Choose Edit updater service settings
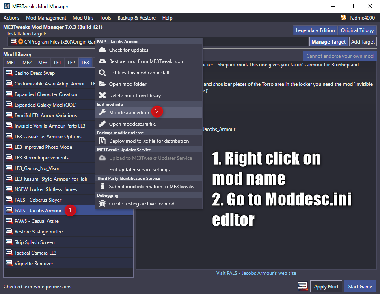 tap(149, 170)
